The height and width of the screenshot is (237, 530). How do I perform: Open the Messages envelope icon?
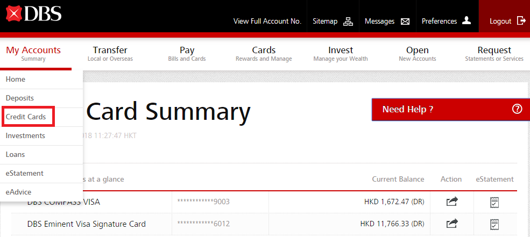tap(405, 21)
